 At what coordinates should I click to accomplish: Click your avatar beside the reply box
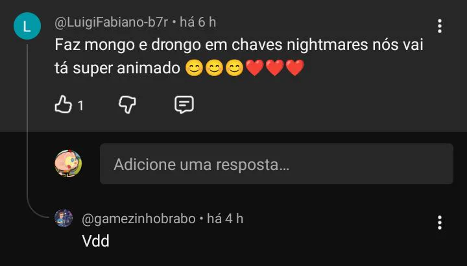[x=68, y=163]
